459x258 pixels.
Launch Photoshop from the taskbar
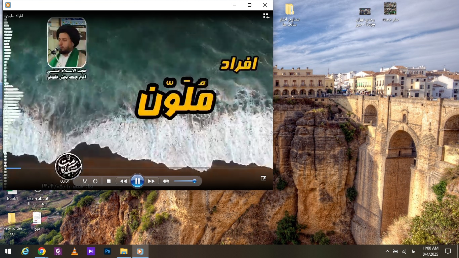[x=108, y=251]
